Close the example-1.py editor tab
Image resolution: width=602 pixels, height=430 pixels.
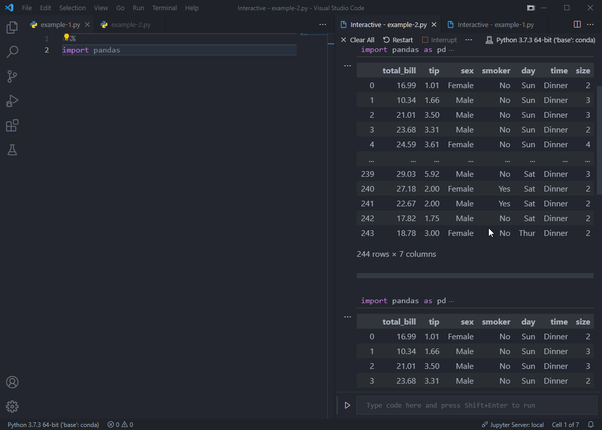[88, 24]
